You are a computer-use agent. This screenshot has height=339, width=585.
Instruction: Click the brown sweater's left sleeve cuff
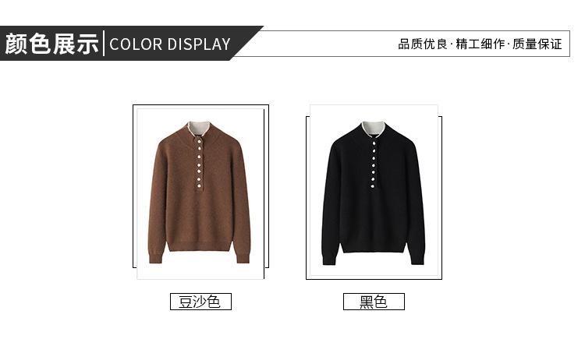point(156,258)
